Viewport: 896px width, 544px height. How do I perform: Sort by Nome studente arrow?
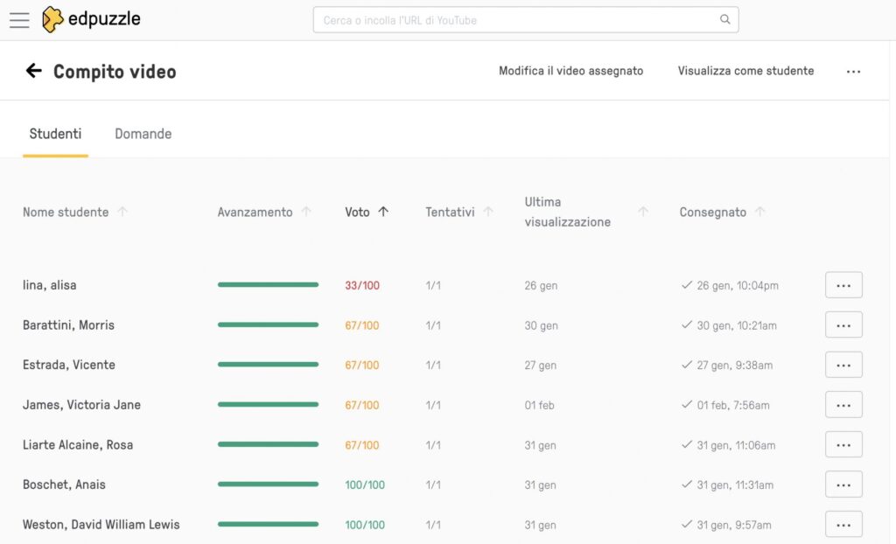[122, 212]
